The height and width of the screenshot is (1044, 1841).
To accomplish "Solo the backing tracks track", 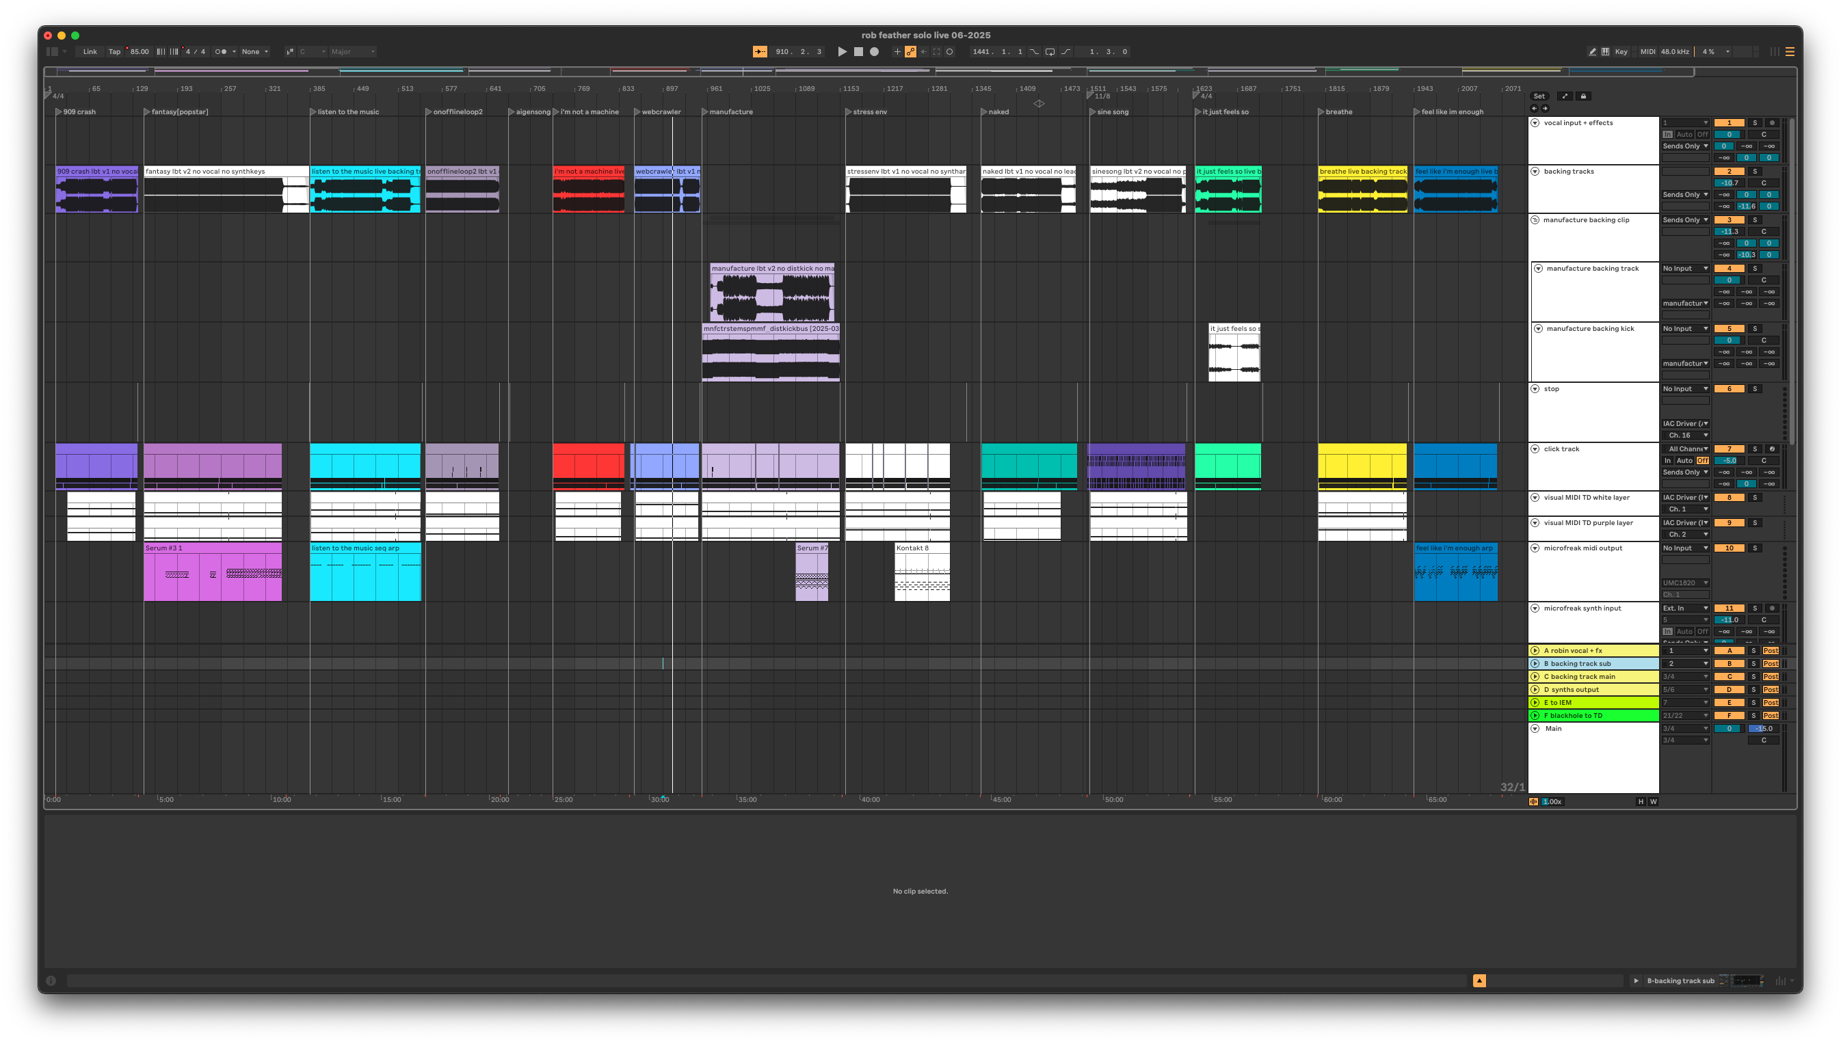I will [x=1756, y=172].
